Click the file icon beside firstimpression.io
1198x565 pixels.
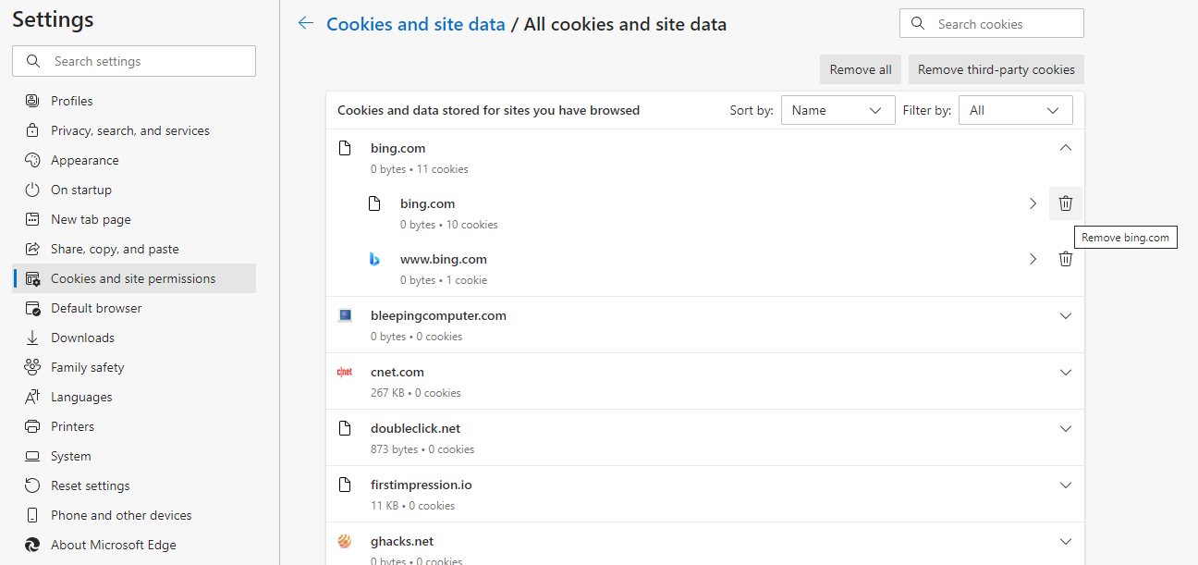(345, 485)
